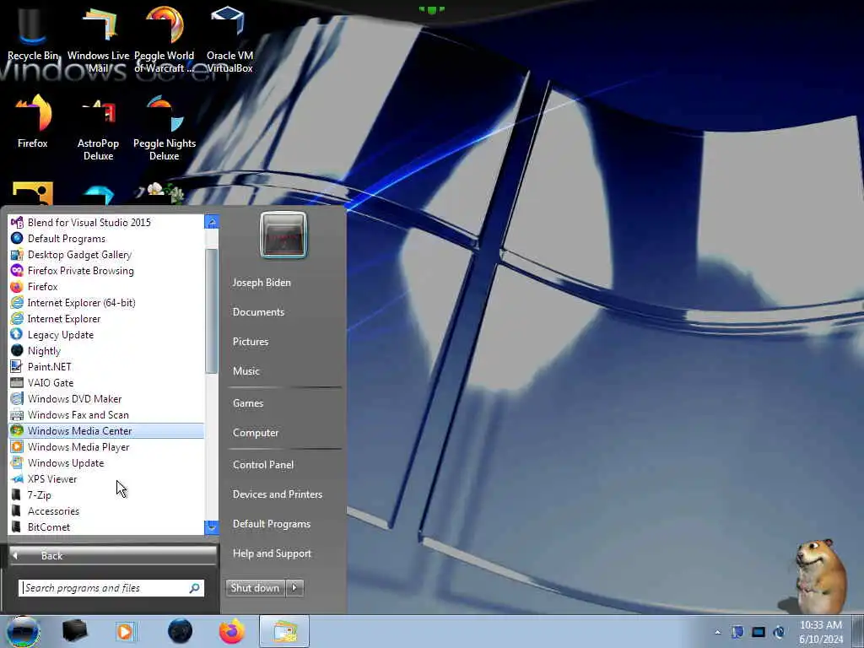The height and width of the screenshot is (648, 864).
Task: Open the clock showing 10:33 AM
Action: (821, 631)
